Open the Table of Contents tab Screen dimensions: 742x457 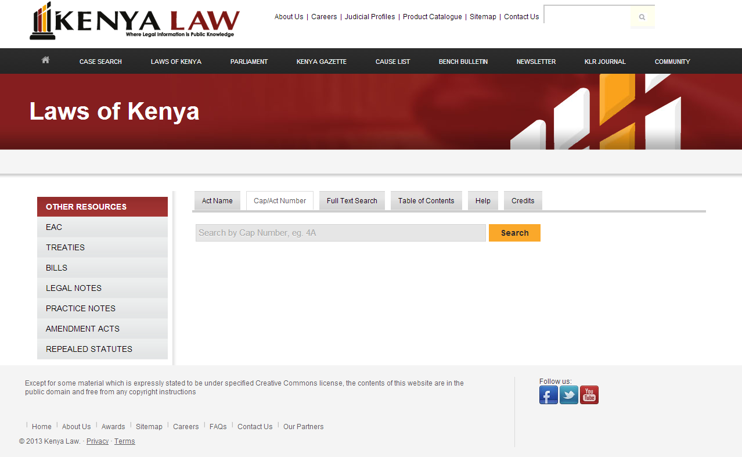426,201
